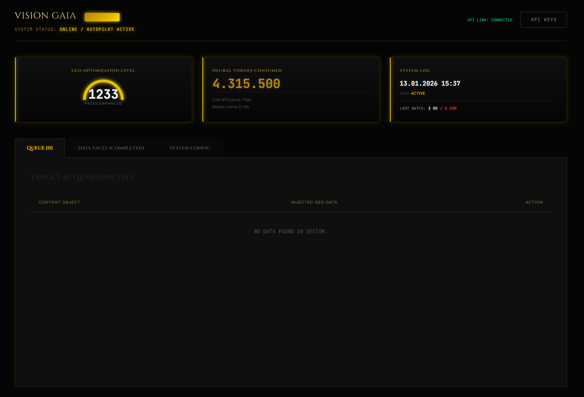Click the VISION GAIA logo
Viewport: 584px width, 397px height.
coord(45,15)
